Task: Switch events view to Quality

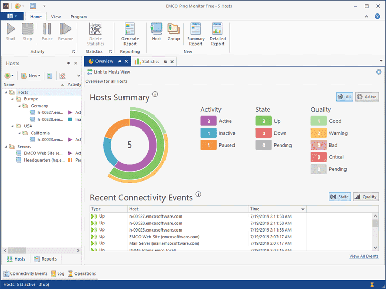Action: 366,197
